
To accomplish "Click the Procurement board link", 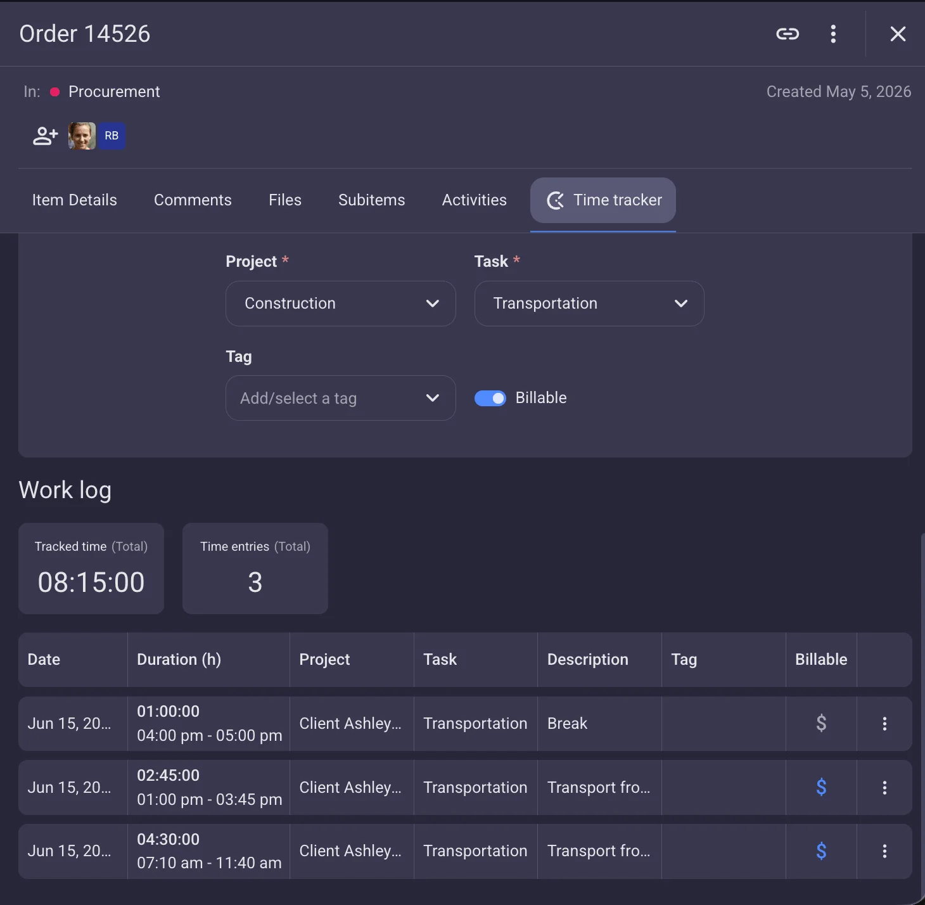I will 114,92.
